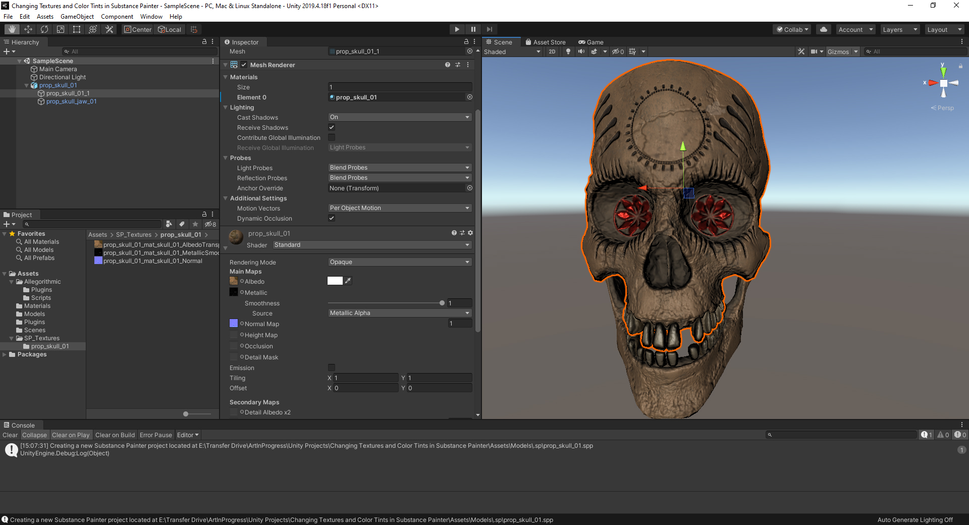Click the albedo eyedropper icon
Screen dimensions: 969x525
(x=348, y=281)
